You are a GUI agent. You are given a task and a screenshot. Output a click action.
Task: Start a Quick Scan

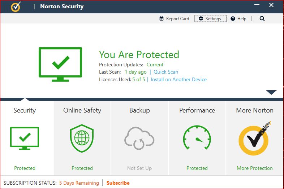pyautogui.click(x=166, y=72)
